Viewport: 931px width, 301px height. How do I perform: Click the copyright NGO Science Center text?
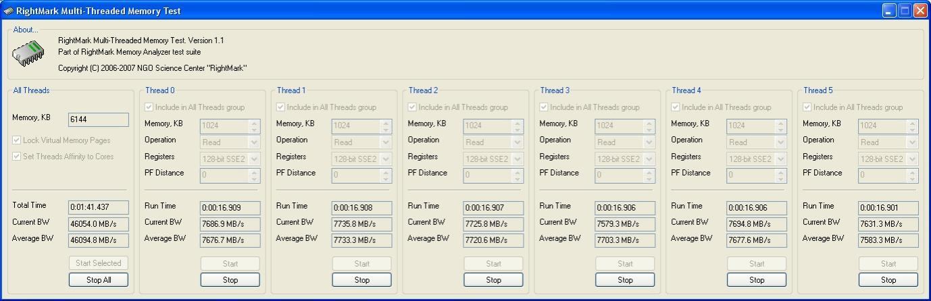152,68
